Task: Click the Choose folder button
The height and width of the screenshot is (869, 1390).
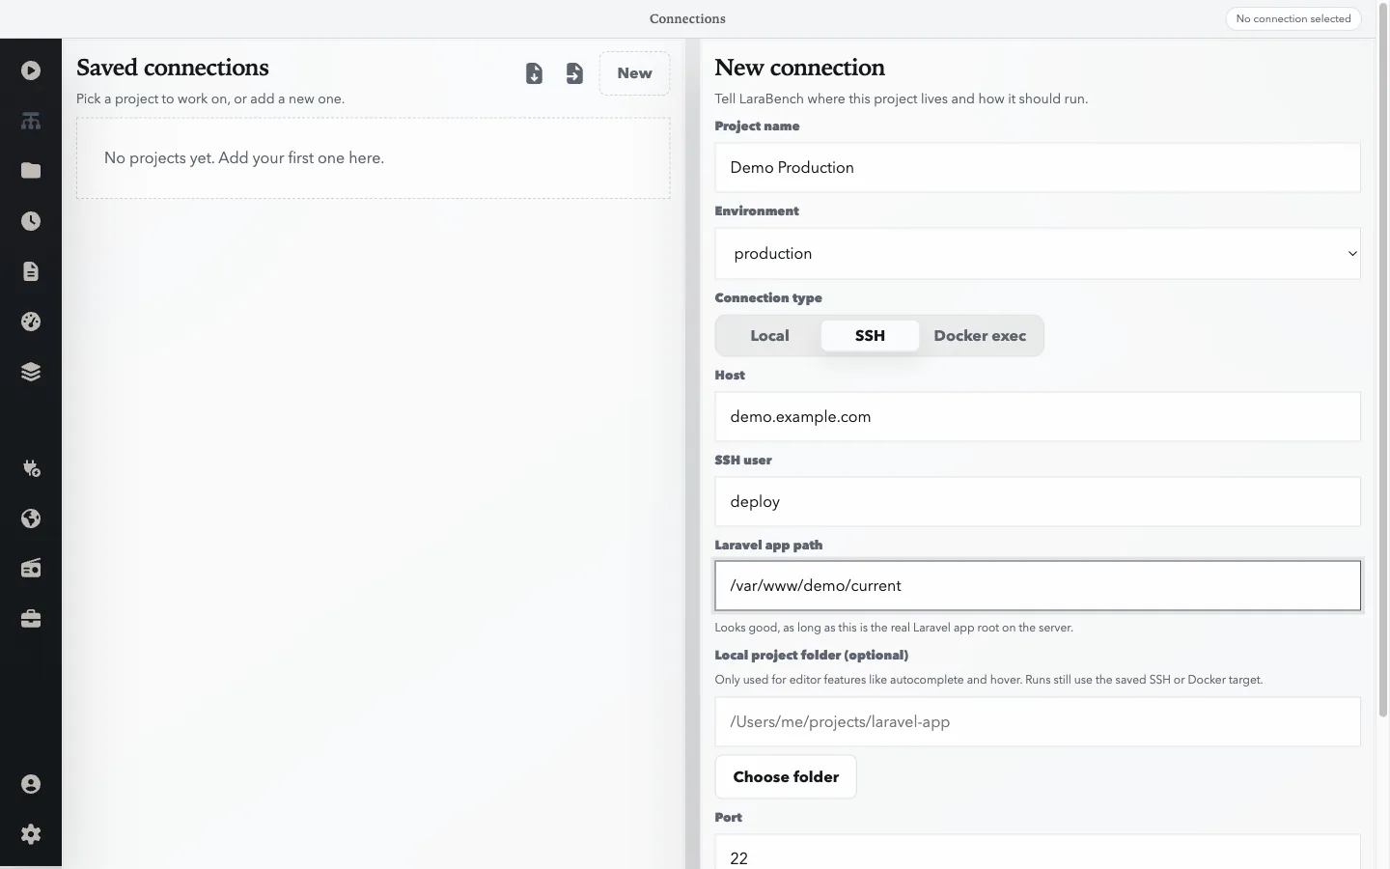Action: pyautogui.click(x=786, y=777)
